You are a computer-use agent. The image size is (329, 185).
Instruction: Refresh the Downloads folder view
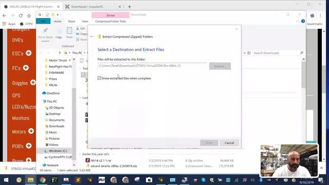click(249, 53)
